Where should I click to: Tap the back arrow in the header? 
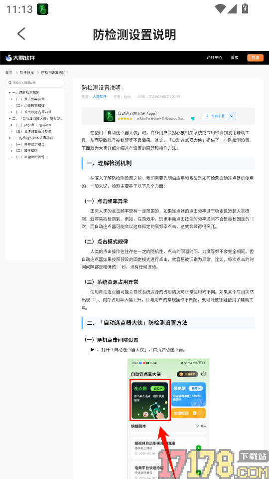point(21,34)
